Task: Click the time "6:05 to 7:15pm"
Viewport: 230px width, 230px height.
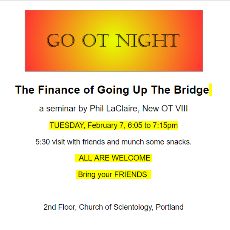Action: 153,125
